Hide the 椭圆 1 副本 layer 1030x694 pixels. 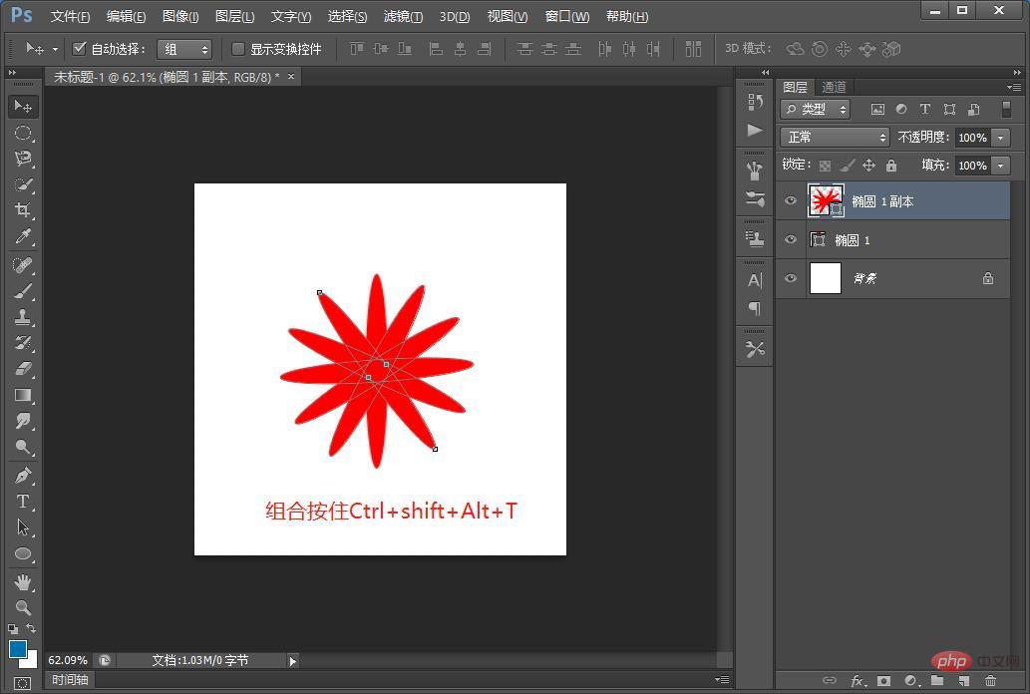(x=791, y=200)
